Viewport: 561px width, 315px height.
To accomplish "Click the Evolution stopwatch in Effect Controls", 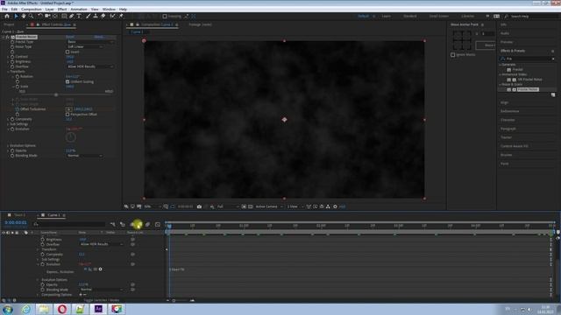I will point(12,129).
